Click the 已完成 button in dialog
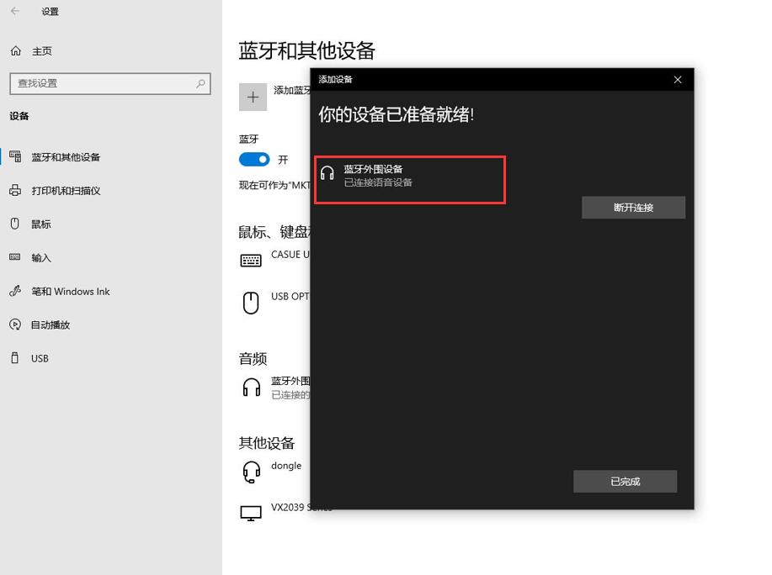772x575 pixels. tap(625, 482)
